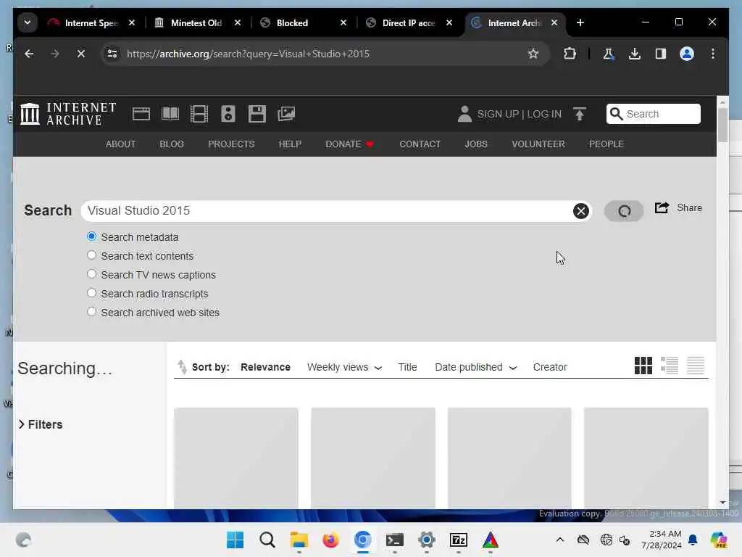Switch to Direct IP access tab
The image size is (742, 557).
coord(409,22)
